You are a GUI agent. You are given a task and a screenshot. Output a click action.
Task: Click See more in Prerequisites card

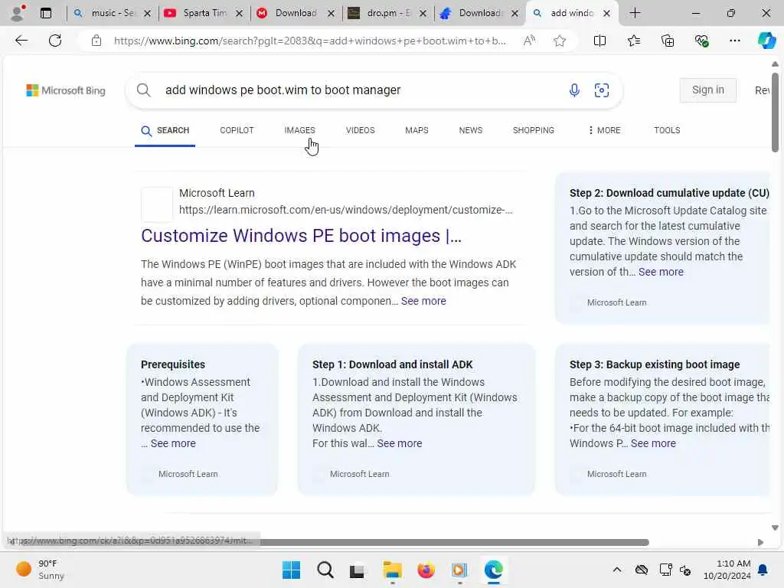pos(173,443)
